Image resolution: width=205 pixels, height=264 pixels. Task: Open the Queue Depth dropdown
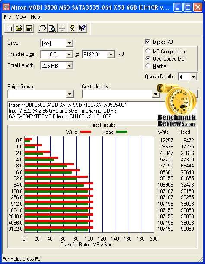(193, 77)
